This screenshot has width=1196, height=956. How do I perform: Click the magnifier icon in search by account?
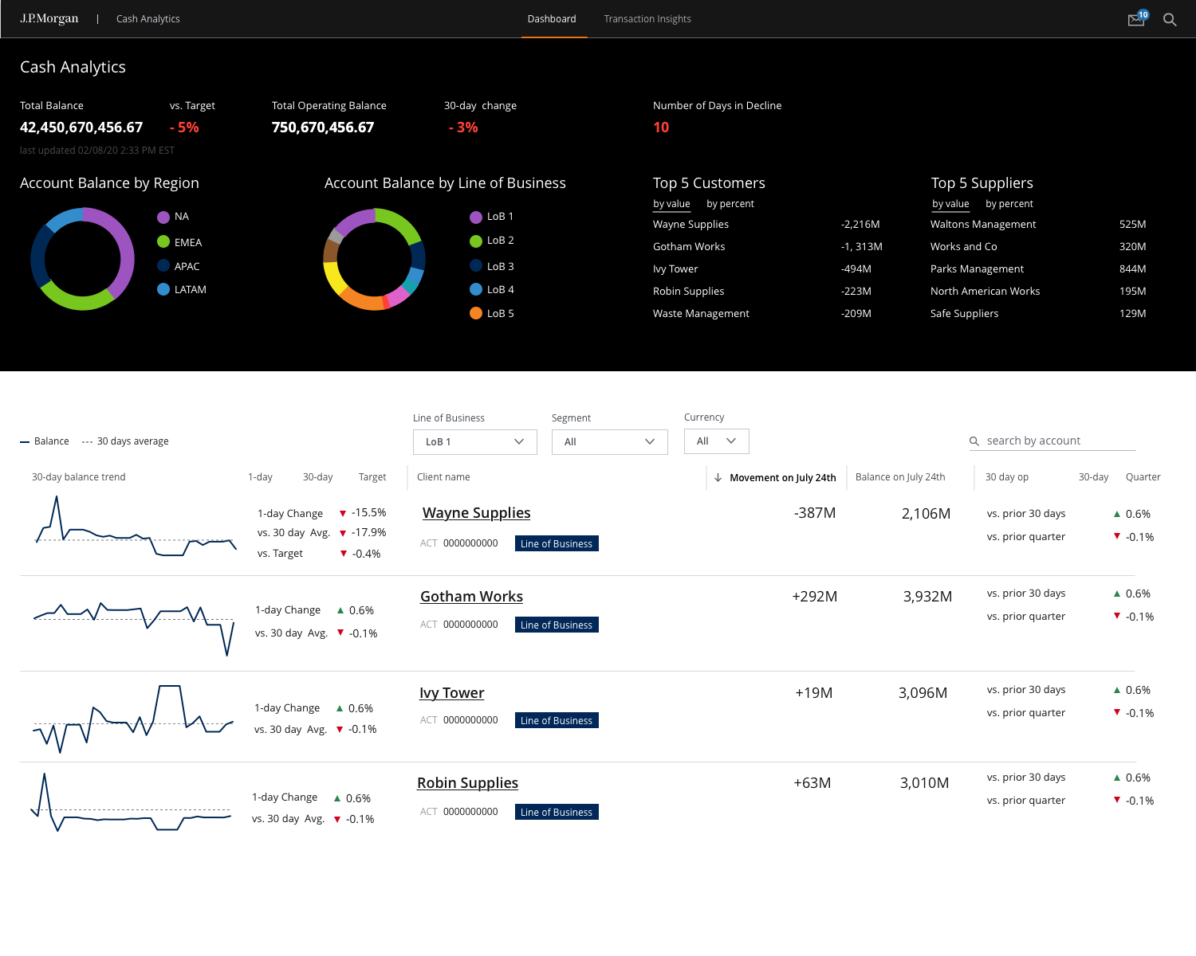click(x=974, y=441)
